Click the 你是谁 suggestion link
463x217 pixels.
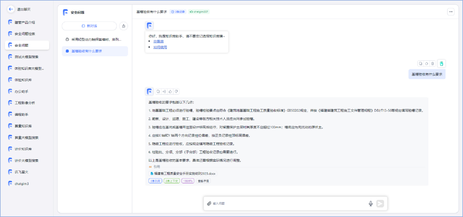pos(159,41)
